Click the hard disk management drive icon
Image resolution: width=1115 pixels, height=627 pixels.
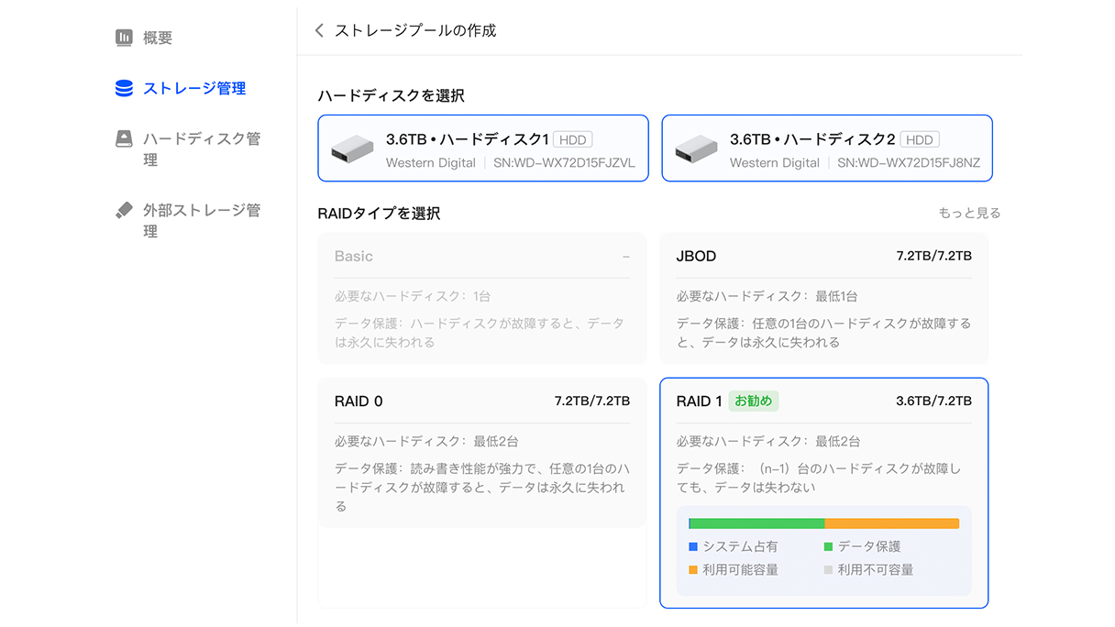pos(124,139)
